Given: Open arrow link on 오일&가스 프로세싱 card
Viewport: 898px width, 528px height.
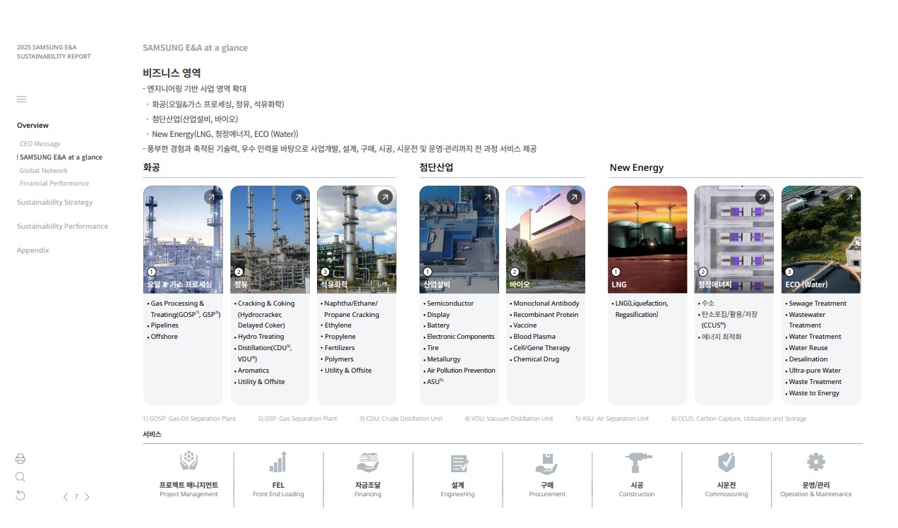Looking at the screenshot, I should tap(212, 197).
